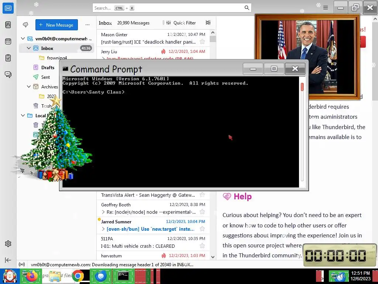The height and width of the screenshot is (284, 378).
Task: Open the Tasks sidebar icon
Action: [8, 58]
